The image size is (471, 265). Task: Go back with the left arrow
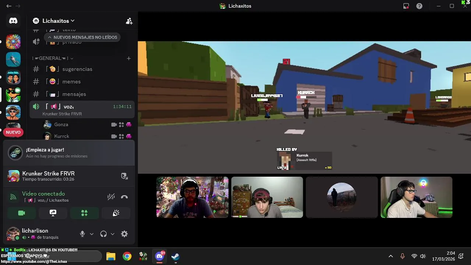9,6
